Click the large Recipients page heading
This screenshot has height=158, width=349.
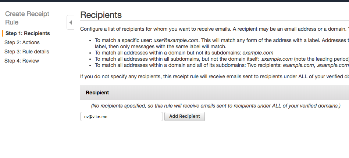click(x=101, y=15)
